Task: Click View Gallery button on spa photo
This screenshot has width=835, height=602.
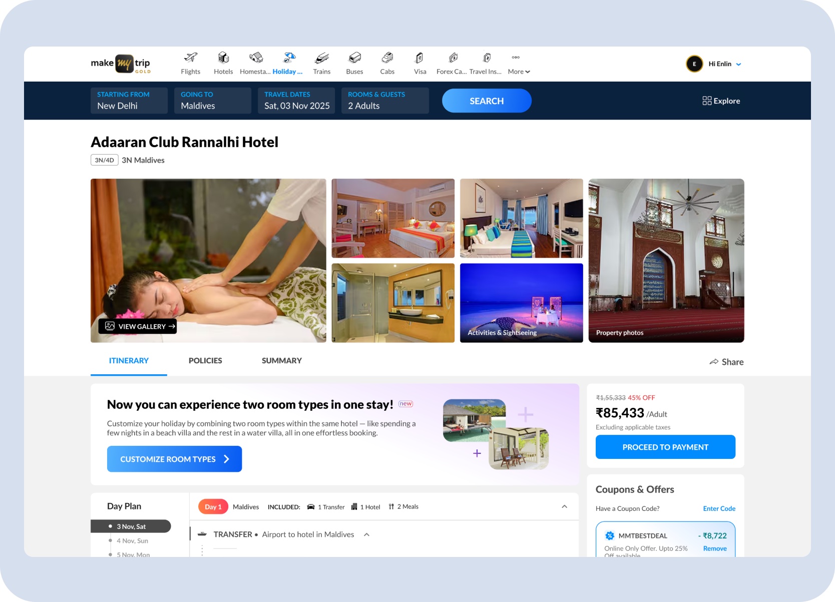Action: click(138, 326)
